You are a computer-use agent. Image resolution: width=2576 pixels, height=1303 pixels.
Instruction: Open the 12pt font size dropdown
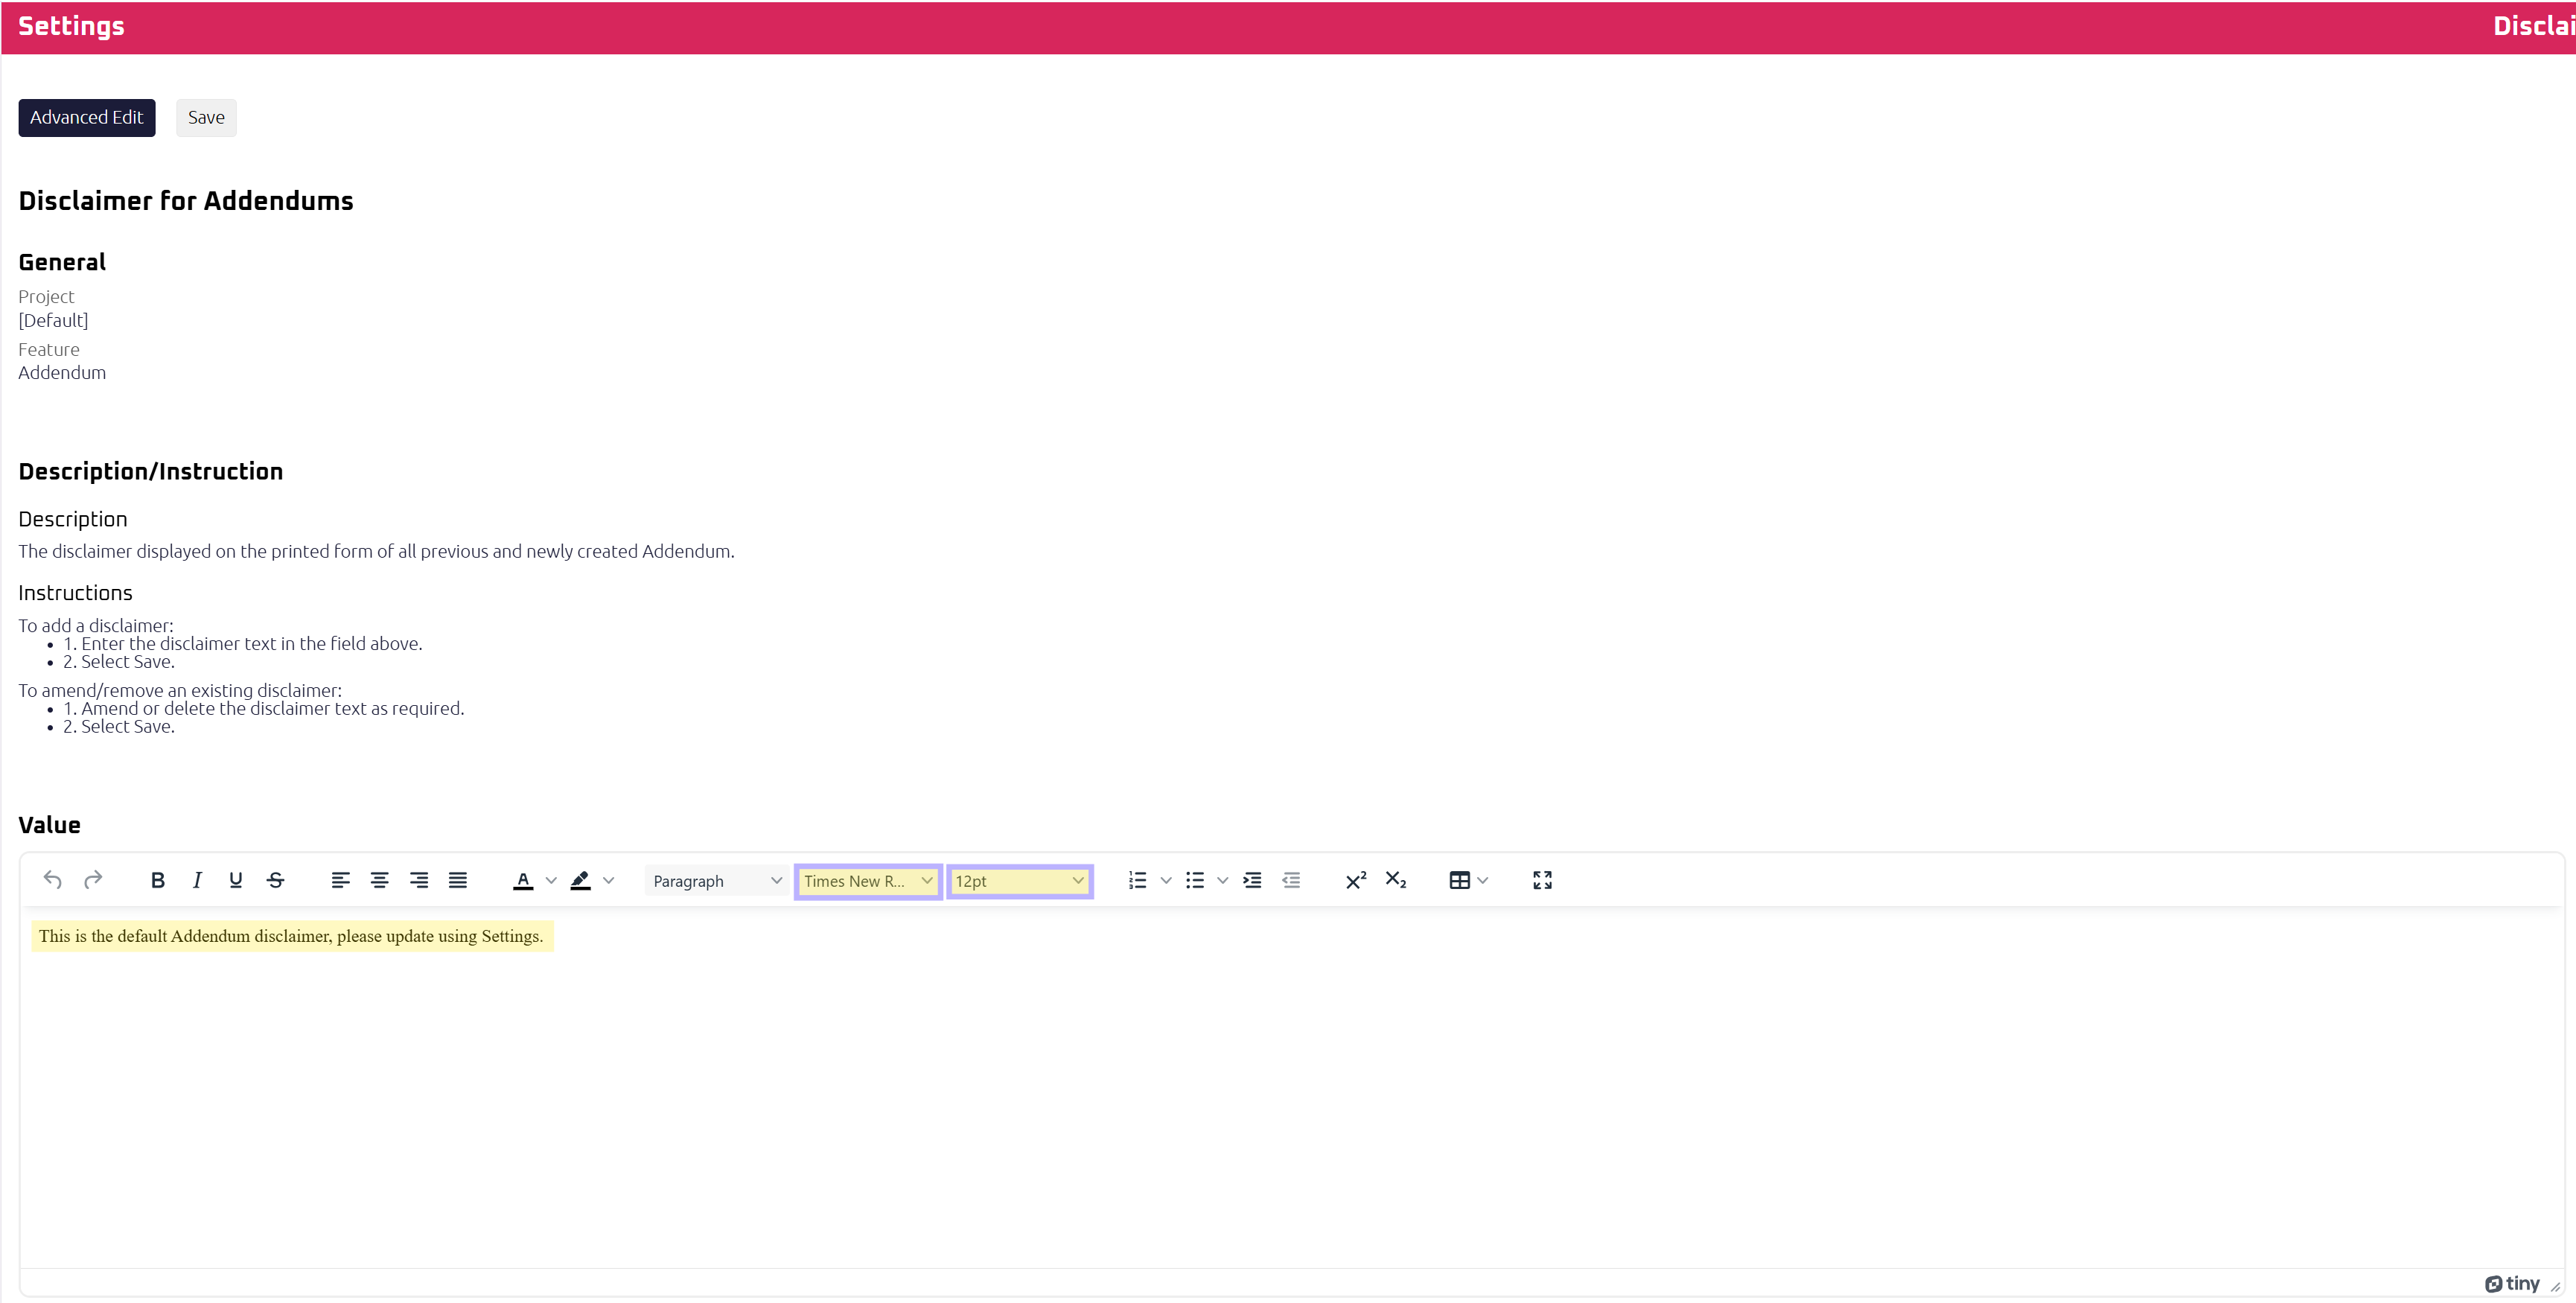[x=1020, y=881]
